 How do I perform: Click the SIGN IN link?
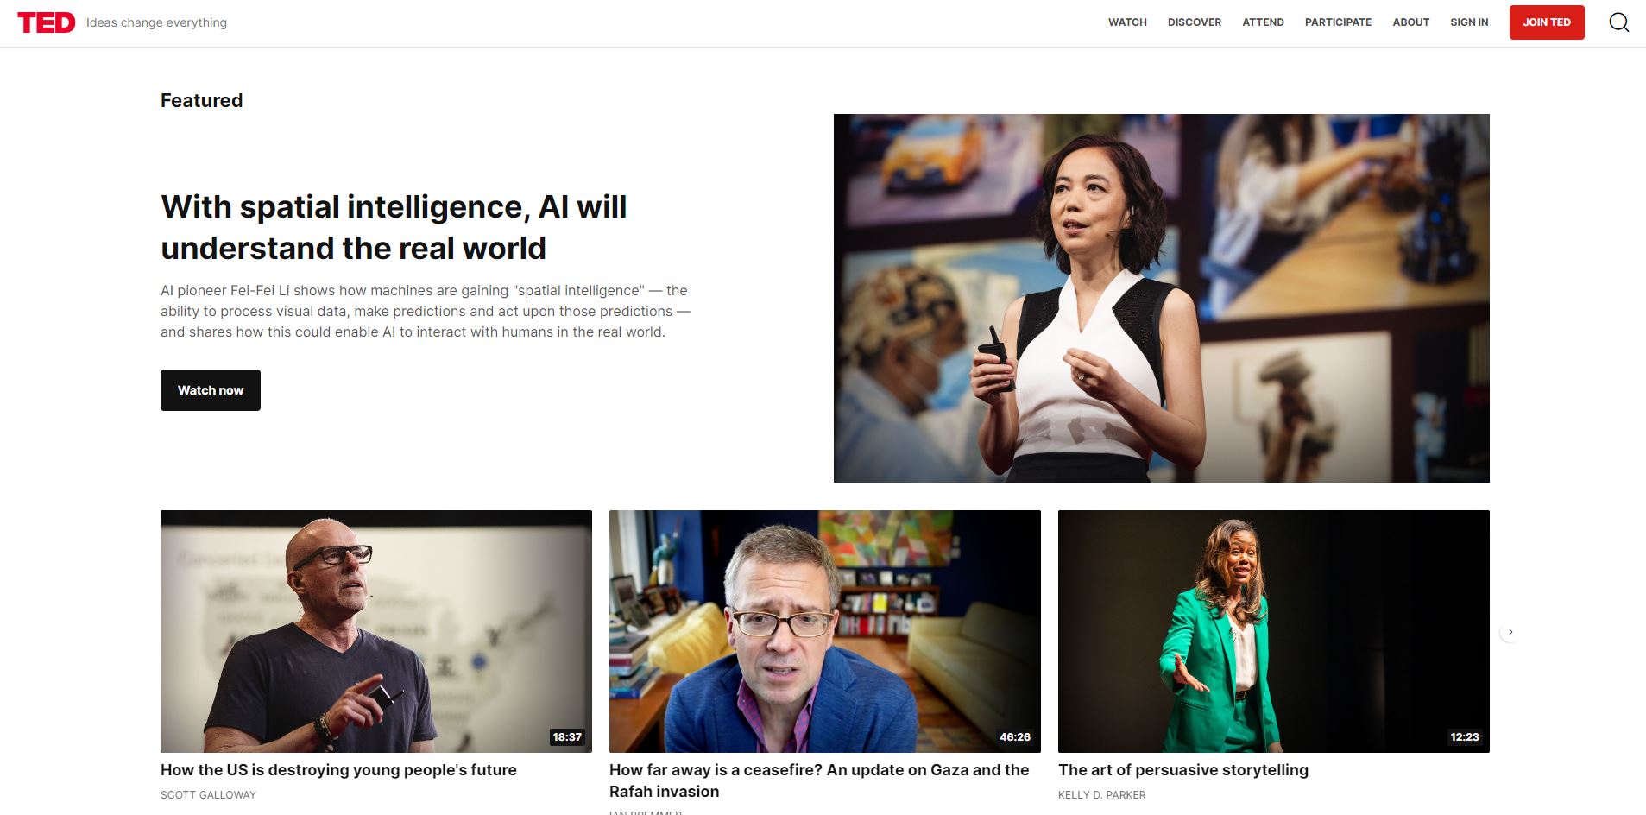pyautogui.click(x=1469, y=22)
